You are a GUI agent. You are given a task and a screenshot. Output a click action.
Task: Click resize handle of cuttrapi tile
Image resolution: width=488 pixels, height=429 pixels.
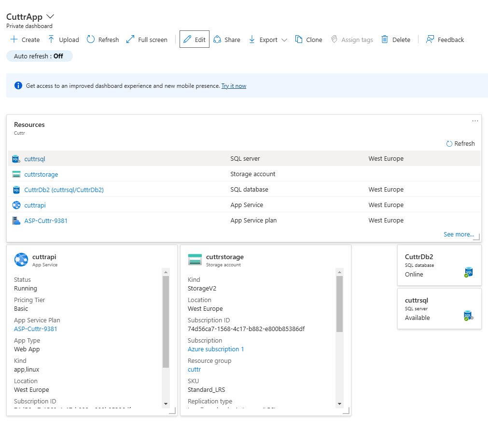(x=172, y=411)
